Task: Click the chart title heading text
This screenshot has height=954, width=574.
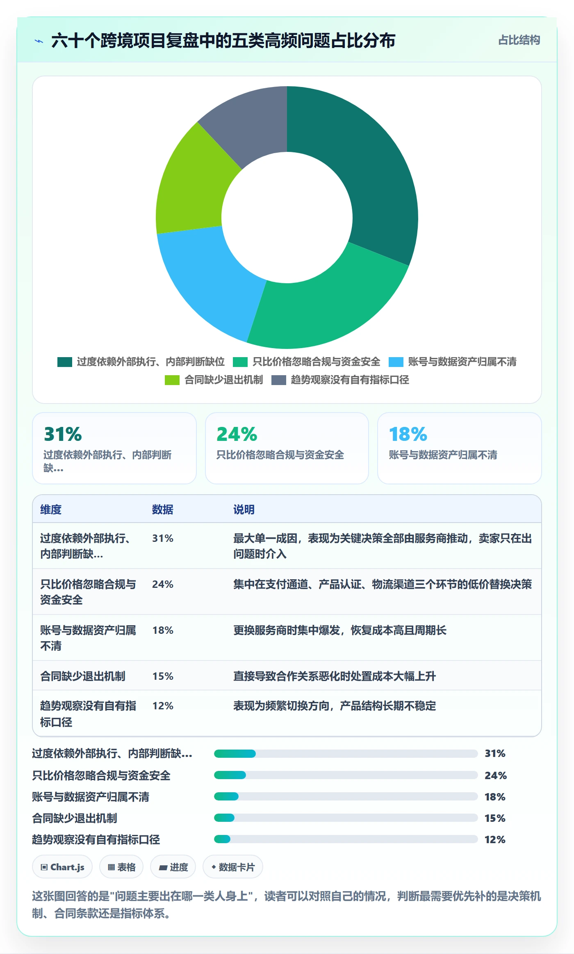Action: point(223,41)
